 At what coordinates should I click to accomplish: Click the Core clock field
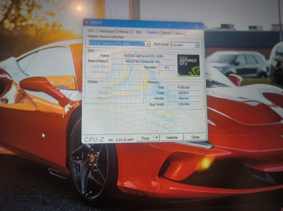click(127, 87)
